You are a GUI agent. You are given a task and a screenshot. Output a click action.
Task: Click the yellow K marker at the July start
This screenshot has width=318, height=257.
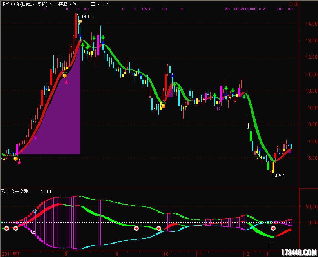coord(19,159)
